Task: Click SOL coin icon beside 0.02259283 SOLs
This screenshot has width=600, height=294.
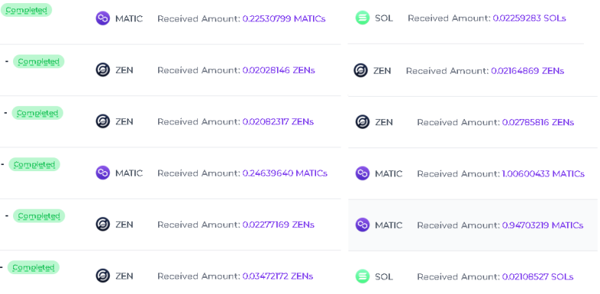Action: [362, 18]
